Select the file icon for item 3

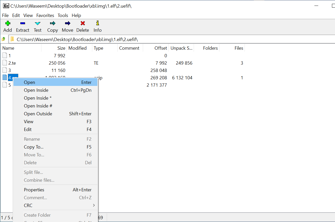(x=5, y=70)
